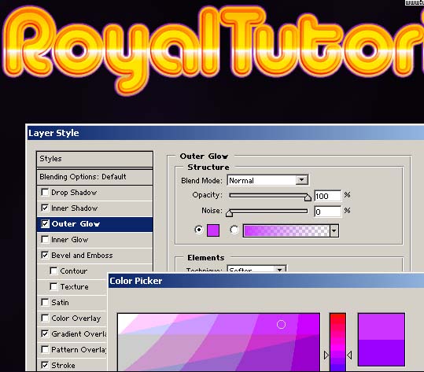Disable Bevel and Emboss checkbox
The width and height of the screenshot is (424, 372).
[x=45, y=255]
